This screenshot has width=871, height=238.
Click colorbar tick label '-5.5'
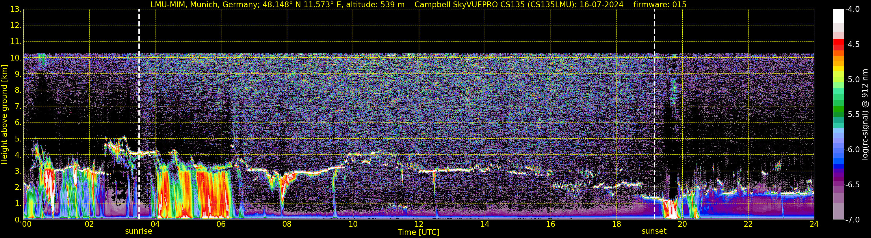tap(852, 115)
